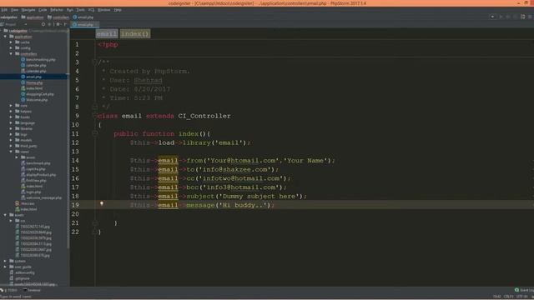The image size is (534, 300).
Task: Select shoppingCart.php in project tree
Action: point(37,94)
